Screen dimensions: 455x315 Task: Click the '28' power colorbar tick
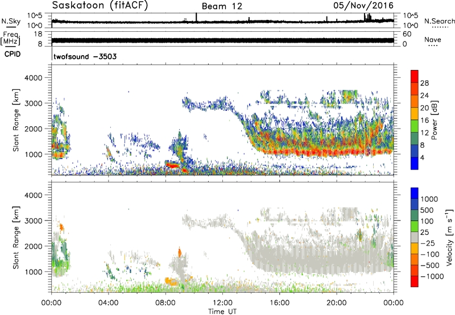[424, 83]
